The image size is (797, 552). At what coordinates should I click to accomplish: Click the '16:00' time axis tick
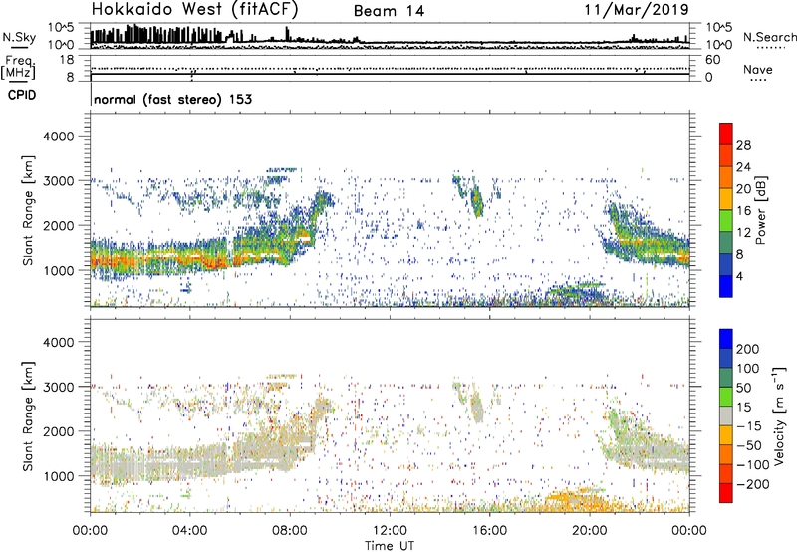[x=489, y=531]
